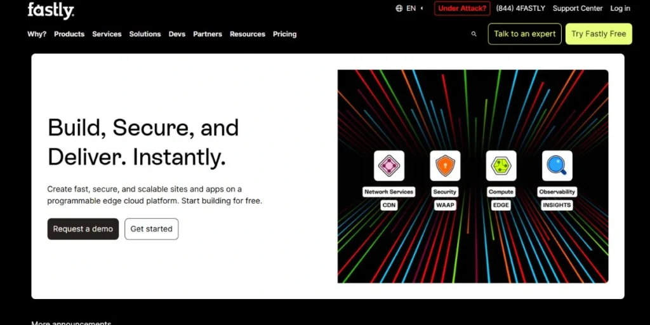Click the 'Create fast, secure, and scalable' paragraph
Image resolution: width=650 pixels, height=325 pixels.
click(155, 195)
